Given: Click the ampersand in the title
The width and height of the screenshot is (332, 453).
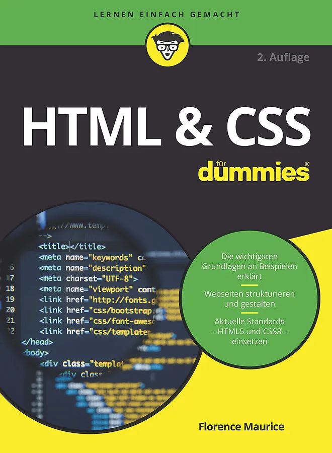Looking at the screenshot, I should click(x=199, y=126).
